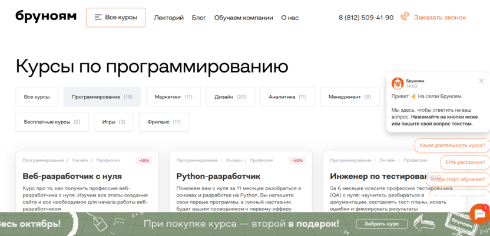Select the Маркетинг (11) filter
The image size is (490, 236).
tap(173, 97)
